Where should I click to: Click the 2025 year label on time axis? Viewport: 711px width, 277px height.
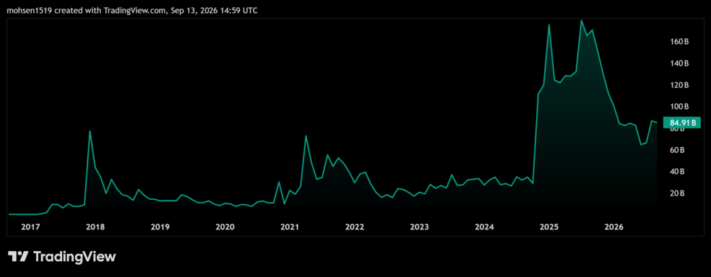549,227
